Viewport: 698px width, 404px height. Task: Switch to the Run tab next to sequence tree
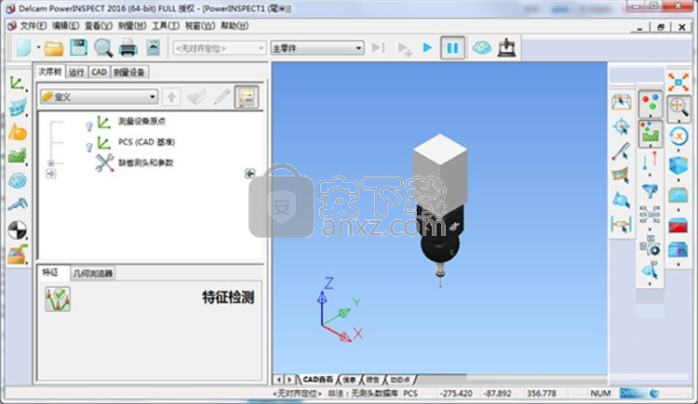[x=76, y=72]
